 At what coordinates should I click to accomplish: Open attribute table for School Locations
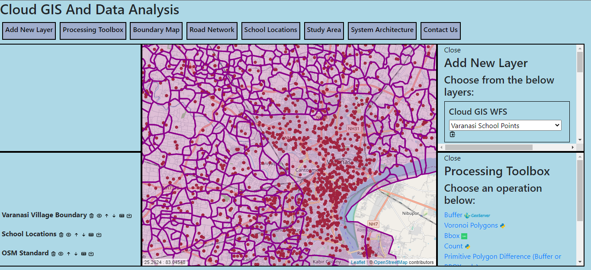click(91, 235)
